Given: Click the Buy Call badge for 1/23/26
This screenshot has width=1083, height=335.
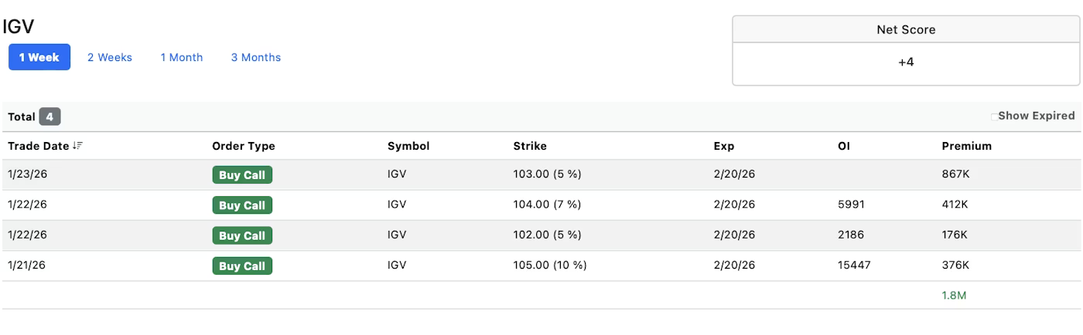Looking at the screenshot, I should click(x=242, y=175).
